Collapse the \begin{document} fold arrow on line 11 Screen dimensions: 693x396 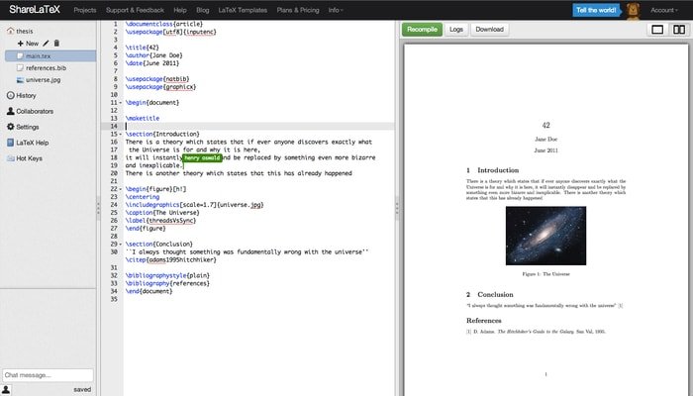(x=121, y=103)
